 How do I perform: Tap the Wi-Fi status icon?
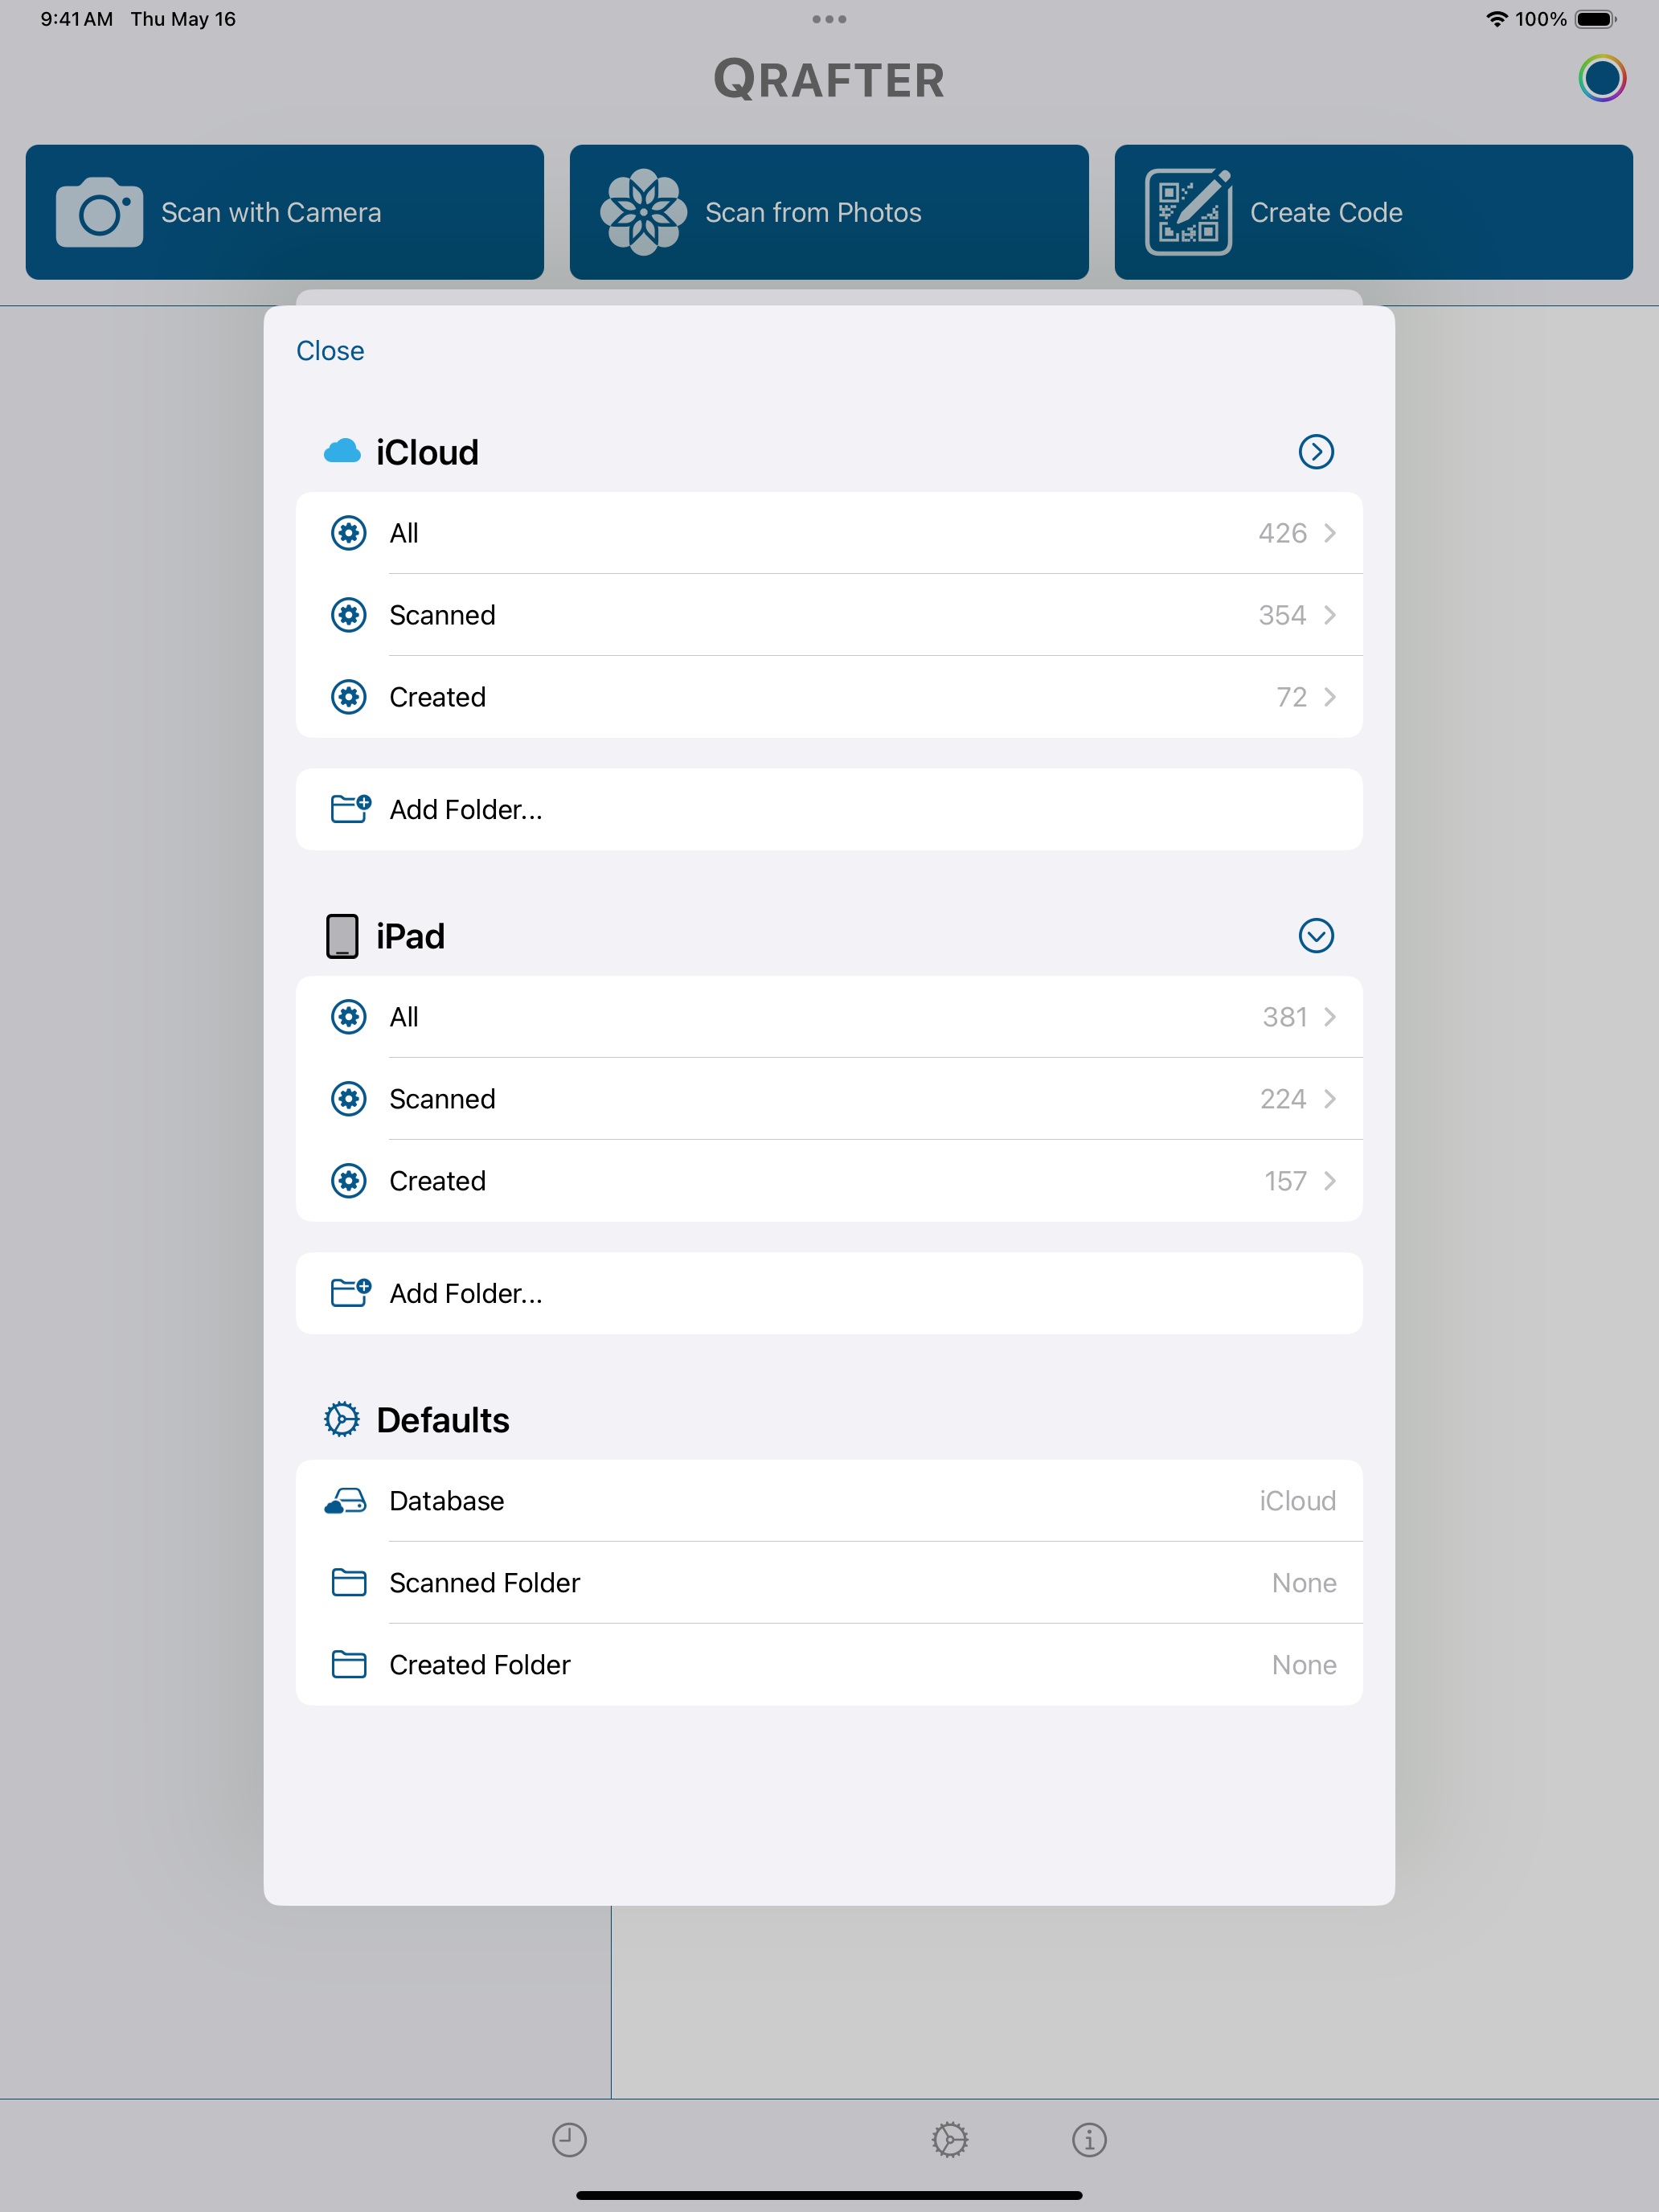pyautogui.click(x=1496, y=19)
